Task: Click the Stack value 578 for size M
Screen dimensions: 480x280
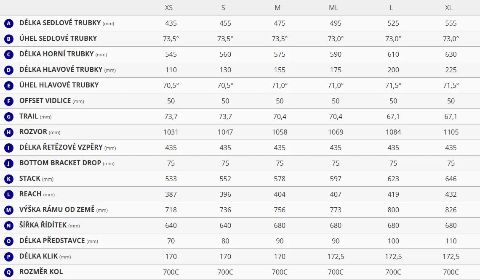Action: 280,179
